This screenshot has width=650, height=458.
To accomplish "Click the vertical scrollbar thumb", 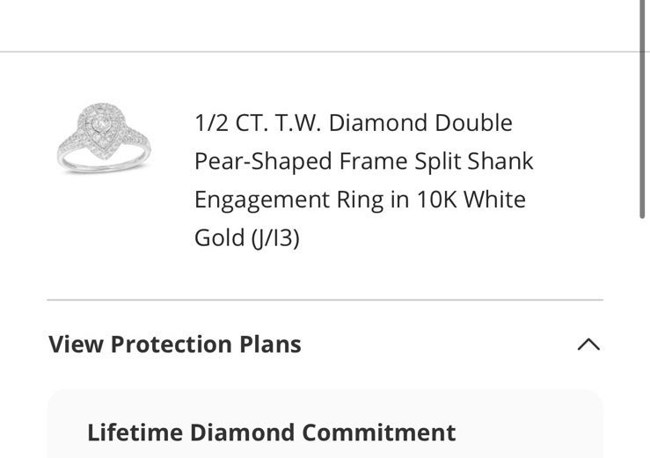I will tap(642, 109).
